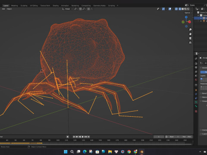Open outliner editor type dropdown
Viewport: 207px width, 155px height.
(x=198, y=9)
